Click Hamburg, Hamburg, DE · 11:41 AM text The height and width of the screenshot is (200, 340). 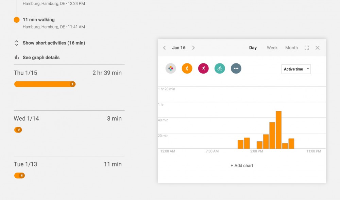coord(54,27)
